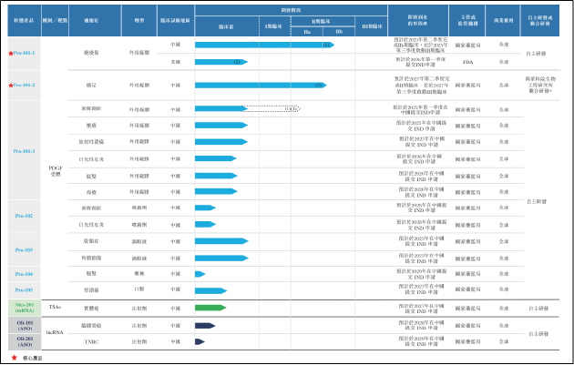Click the Oli-201 (ASO) gray cell
The height and width of the screenshot is (365, 574).
coord(25,341)
